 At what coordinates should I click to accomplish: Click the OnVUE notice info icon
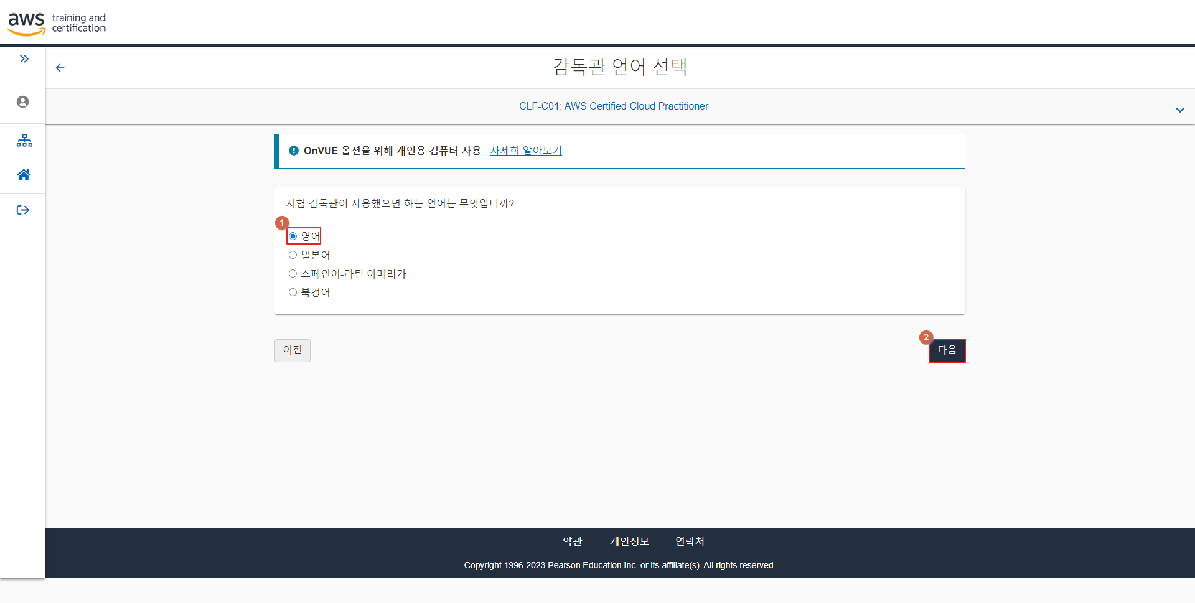(294, 151)
